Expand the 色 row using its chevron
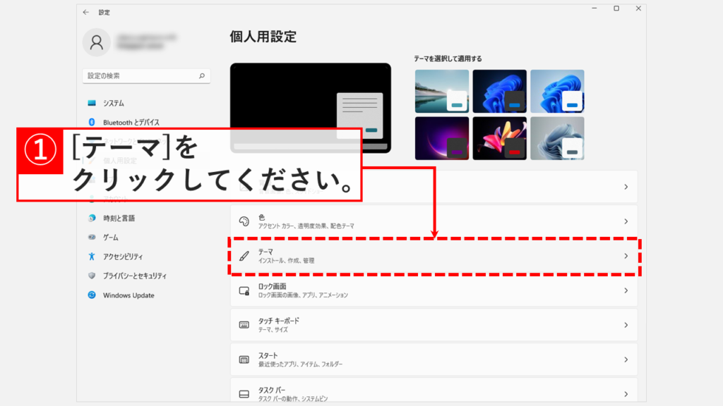The image size is (723, 406). (x=626, y=221)
